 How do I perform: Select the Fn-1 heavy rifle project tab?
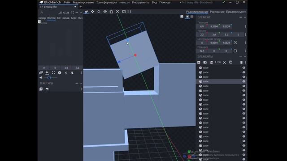58,7
